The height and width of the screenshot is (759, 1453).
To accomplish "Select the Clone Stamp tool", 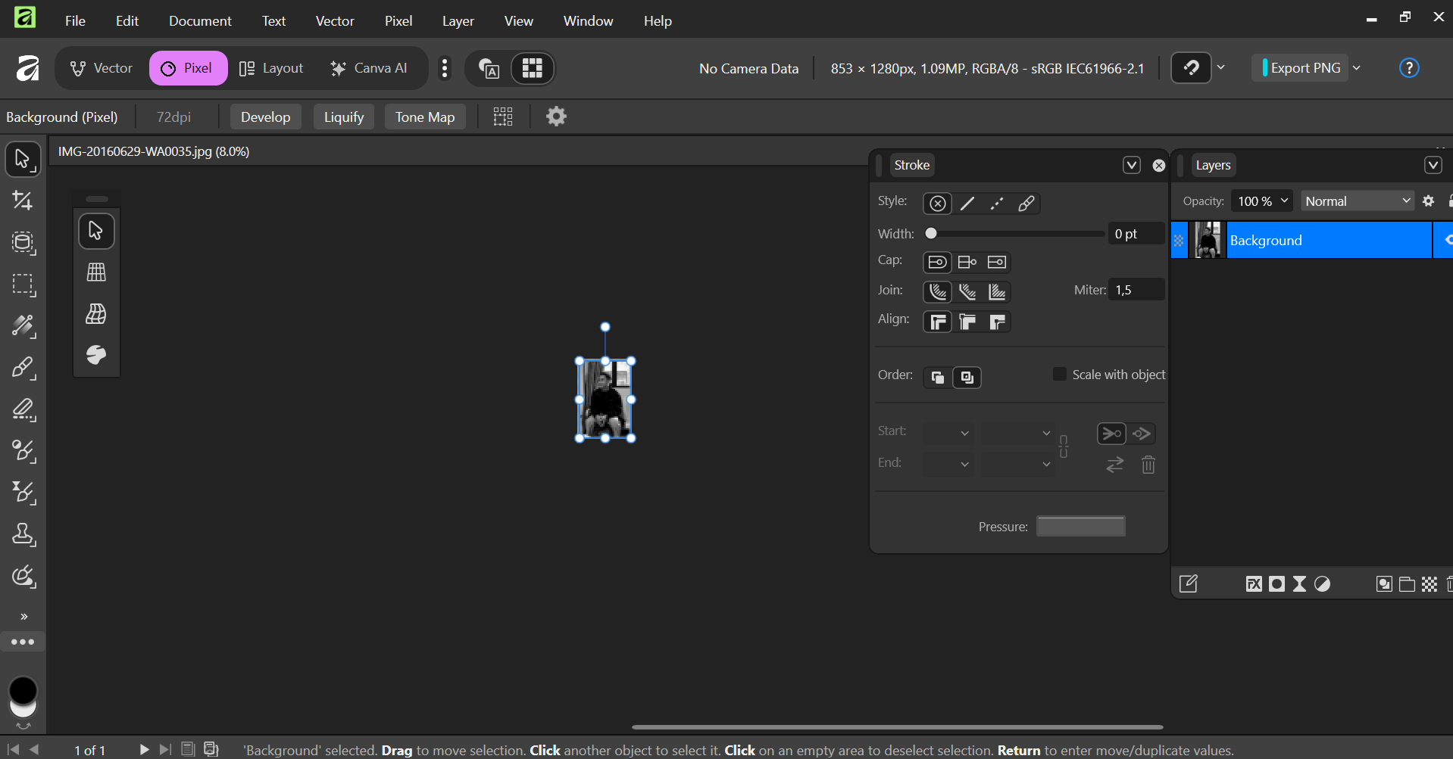I will point(23,534).
